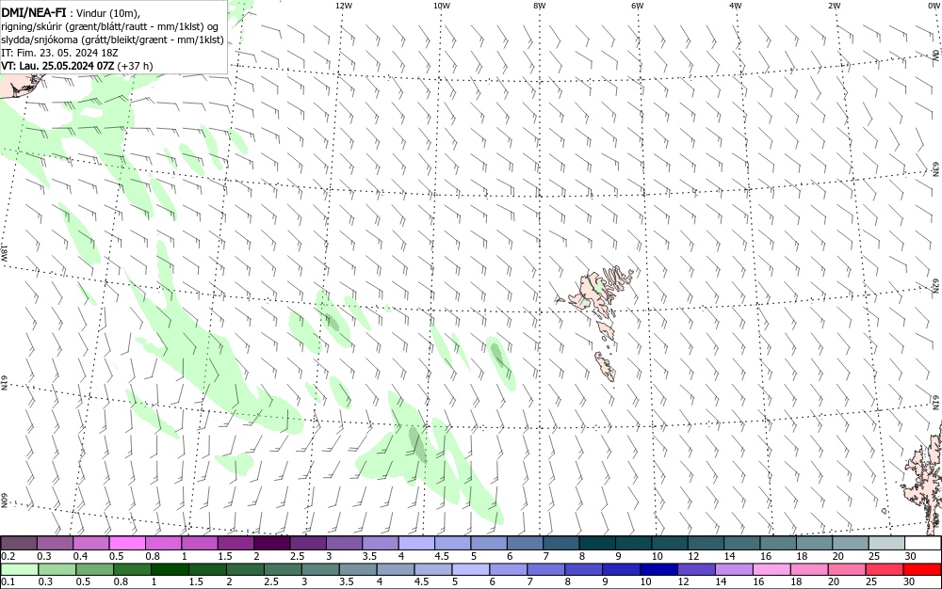Select the dark purple upper swatch labeled 2

272,544
